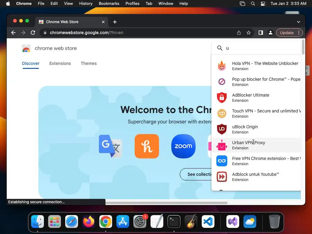This screenshot has height=234, width=312.
Task: Open the Bookmarks menu
Action: click(109, 4)
